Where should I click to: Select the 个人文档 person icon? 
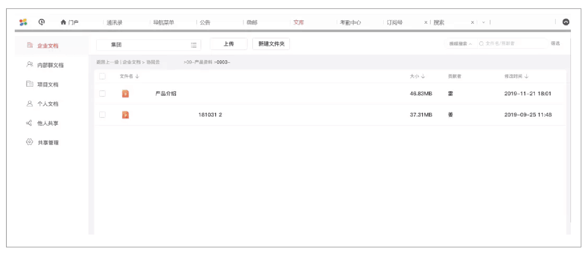30,104
